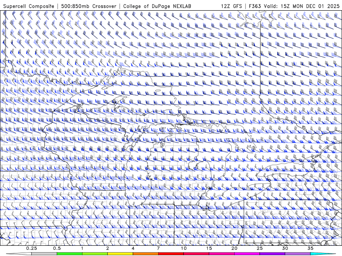Select the lime 1–2 color bar segment
The image size is (342, 256).
point(95,254)
